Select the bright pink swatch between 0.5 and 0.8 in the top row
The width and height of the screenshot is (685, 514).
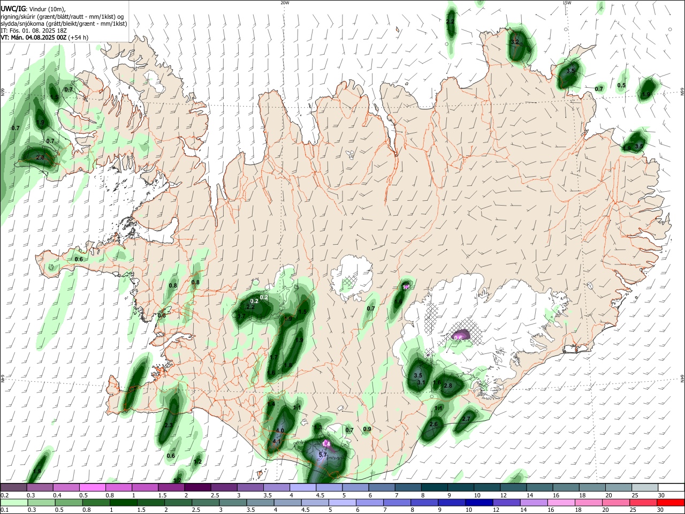tap(92, 488)
